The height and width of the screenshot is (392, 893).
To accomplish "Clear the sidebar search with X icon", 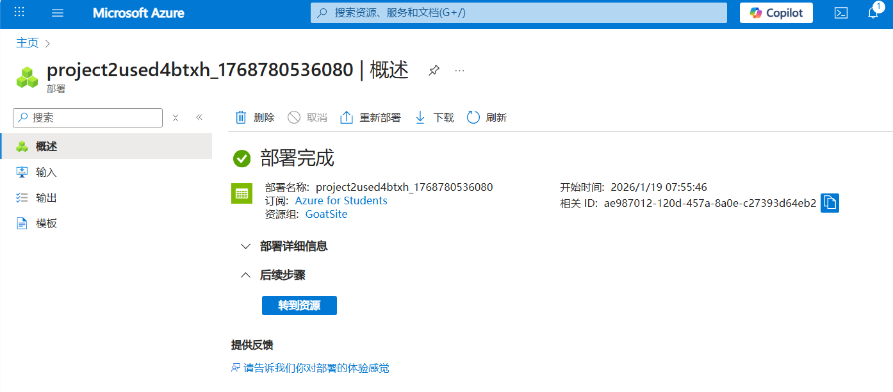I will pyautogui.click(x=176, y=118).
